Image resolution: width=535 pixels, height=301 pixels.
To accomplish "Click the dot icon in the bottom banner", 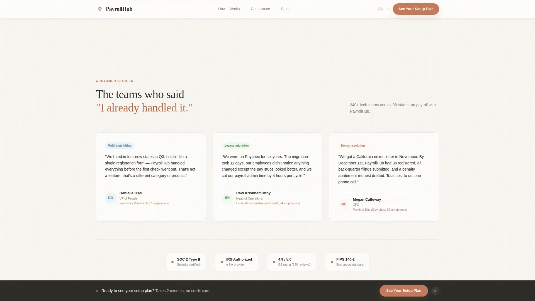I will pyautogui.click(x=97, y=291).
